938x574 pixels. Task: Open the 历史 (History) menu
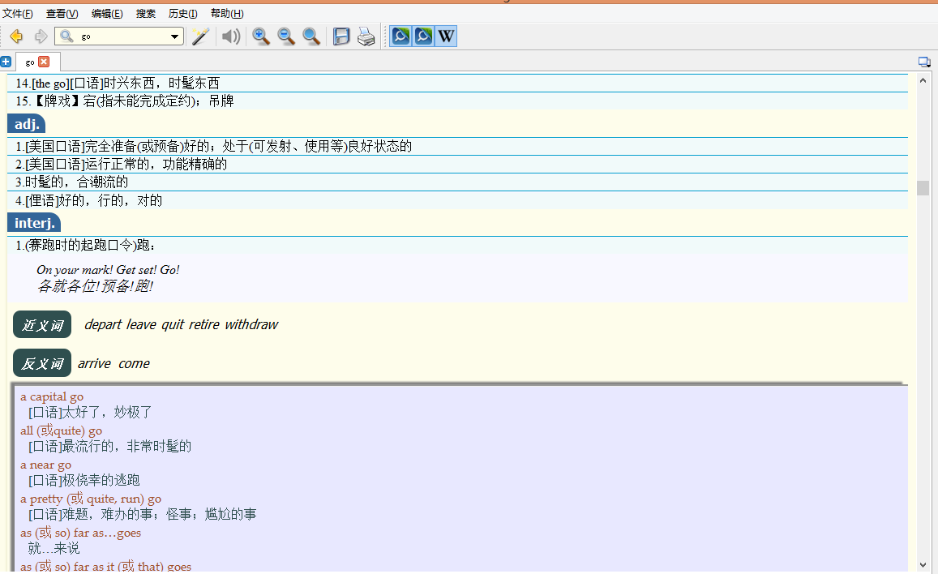click(x=182, y=14)
